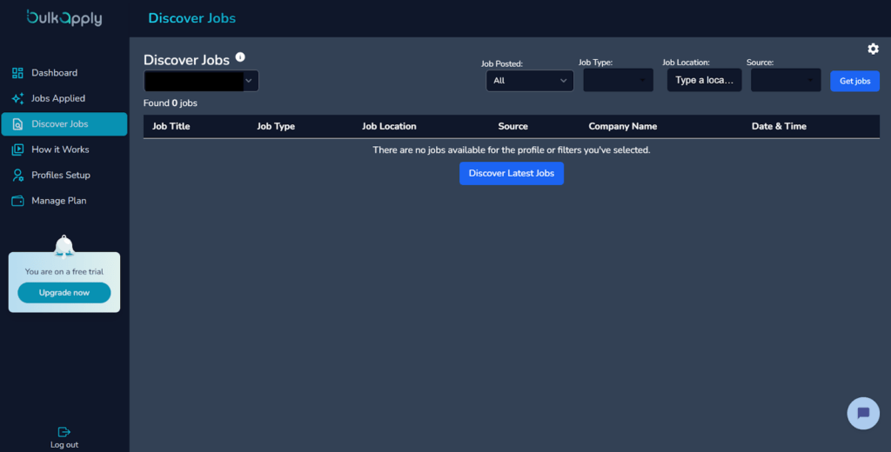Open settings with the gear icon
This screenshot has height=452, width=891.
coord(873,50)
